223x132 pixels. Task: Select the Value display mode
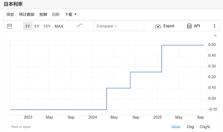click(x=176, y=127)
